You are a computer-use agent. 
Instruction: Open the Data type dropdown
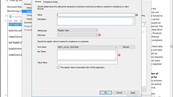[x=78, y=35]
